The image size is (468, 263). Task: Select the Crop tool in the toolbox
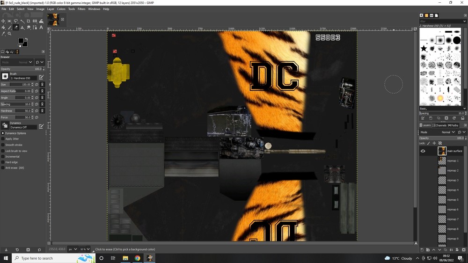29,21
